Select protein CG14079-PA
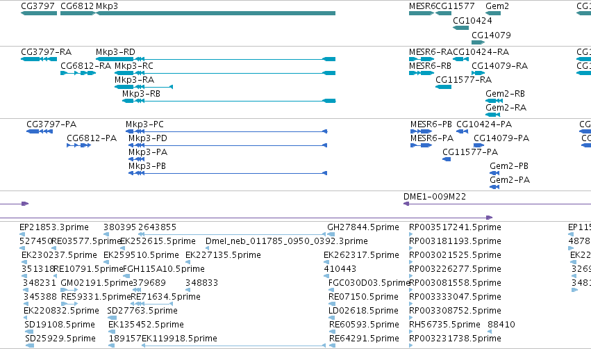Image resolution: width=591 pixels, height=349 pixels. [x=478, y=145]
